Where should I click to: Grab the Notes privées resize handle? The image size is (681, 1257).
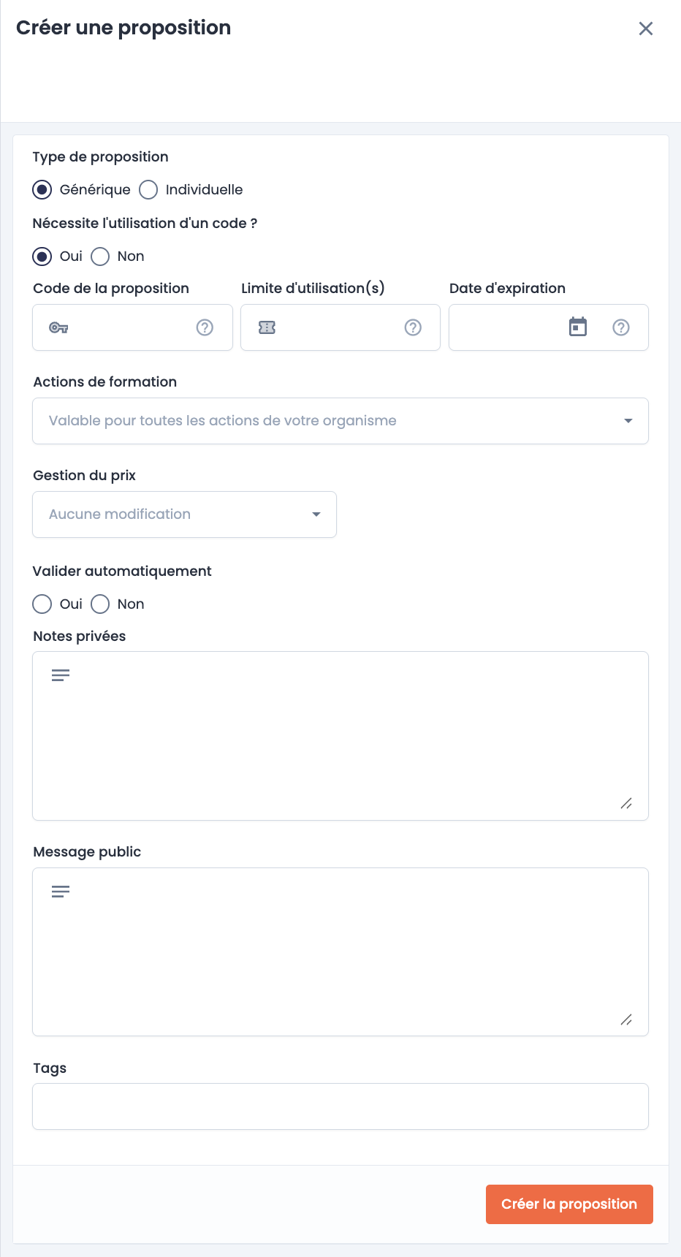click(x=626, y=803)
